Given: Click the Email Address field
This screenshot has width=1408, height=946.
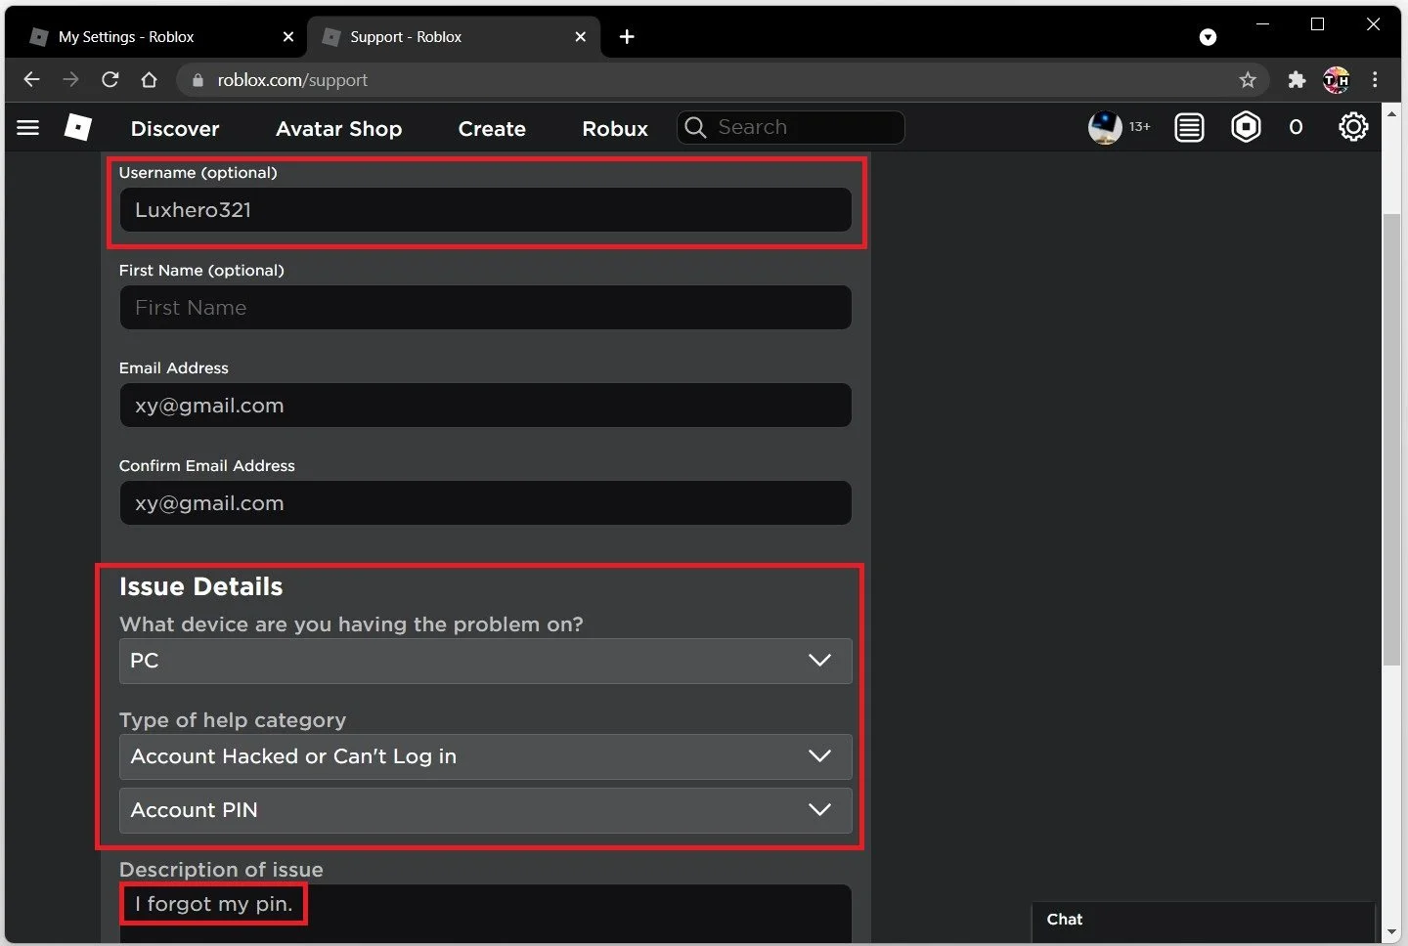Looking at the screenshot, I should coord(485,405).
